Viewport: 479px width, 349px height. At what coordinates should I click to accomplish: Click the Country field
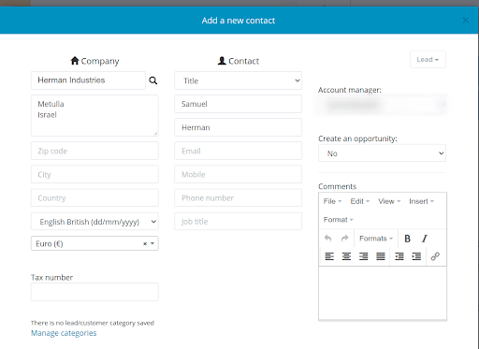click(x=94, y=197)
